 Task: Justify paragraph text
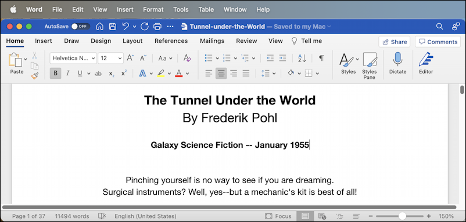[246, 74]
